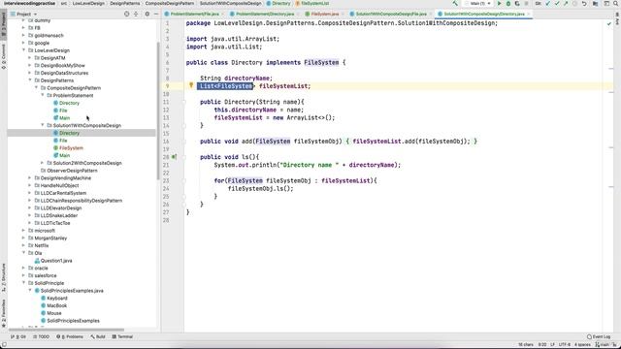621x349 pixels.
Task: Collapse the DesignPatterns folder
Action: [x=30, y=80]
